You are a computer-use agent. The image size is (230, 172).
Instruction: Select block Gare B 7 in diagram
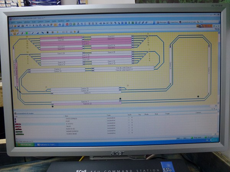point(61,38)
